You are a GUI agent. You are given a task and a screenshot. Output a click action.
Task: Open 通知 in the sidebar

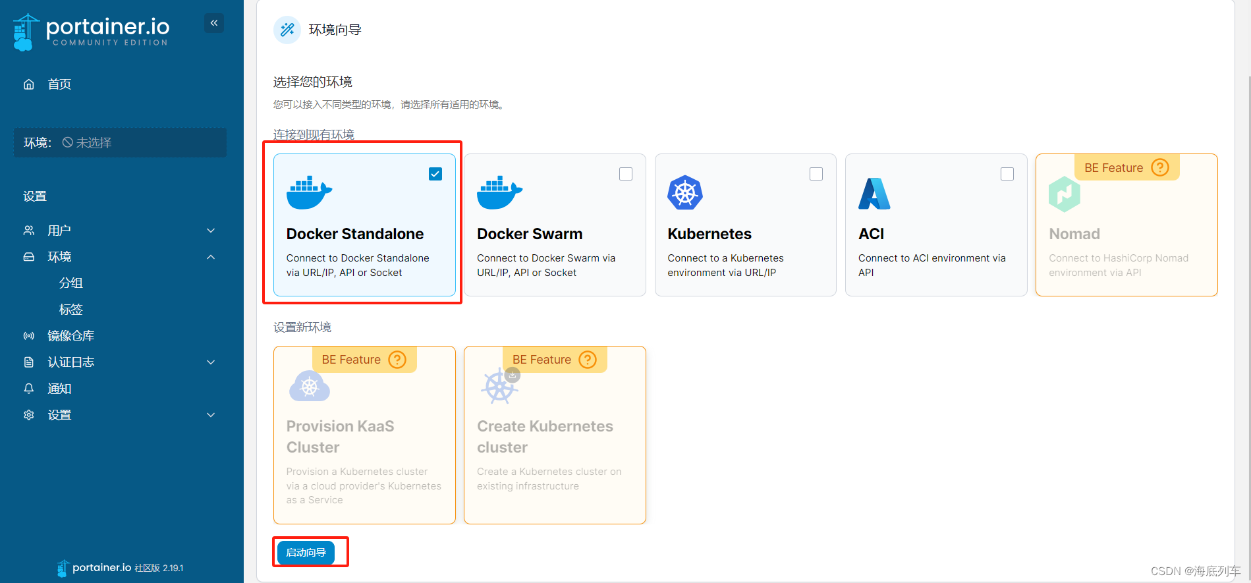coord(59,389)
